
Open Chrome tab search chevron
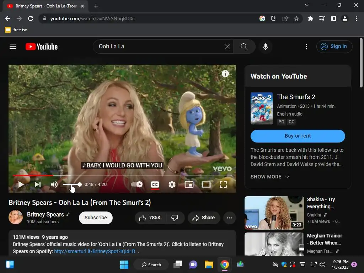pos(307,5)
